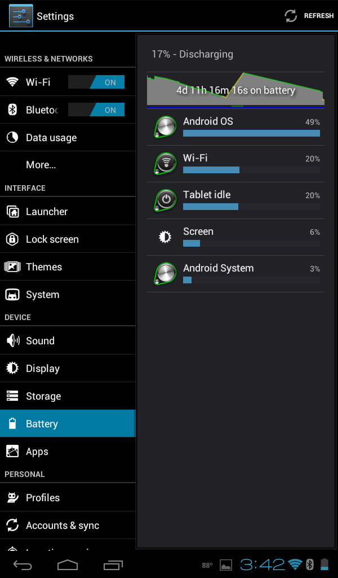The height and width of the screenshot is (578, 338).
Task: Toggle the Bluetooth ON switch
Action: [96, 110]
